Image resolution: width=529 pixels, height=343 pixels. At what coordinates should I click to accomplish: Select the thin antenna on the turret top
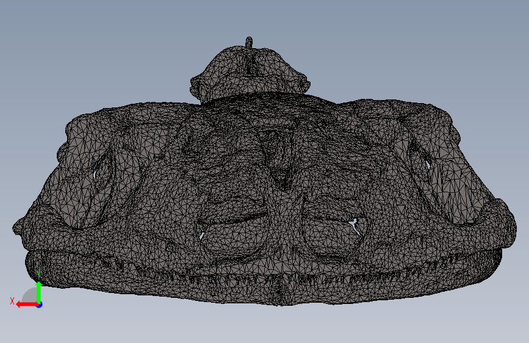[x=249, y=43]
